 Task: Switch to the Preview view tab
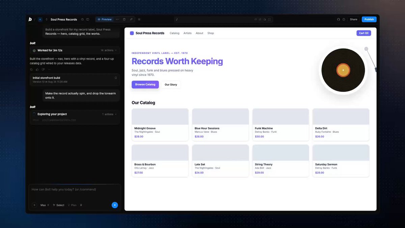click(x=104, y=20)
